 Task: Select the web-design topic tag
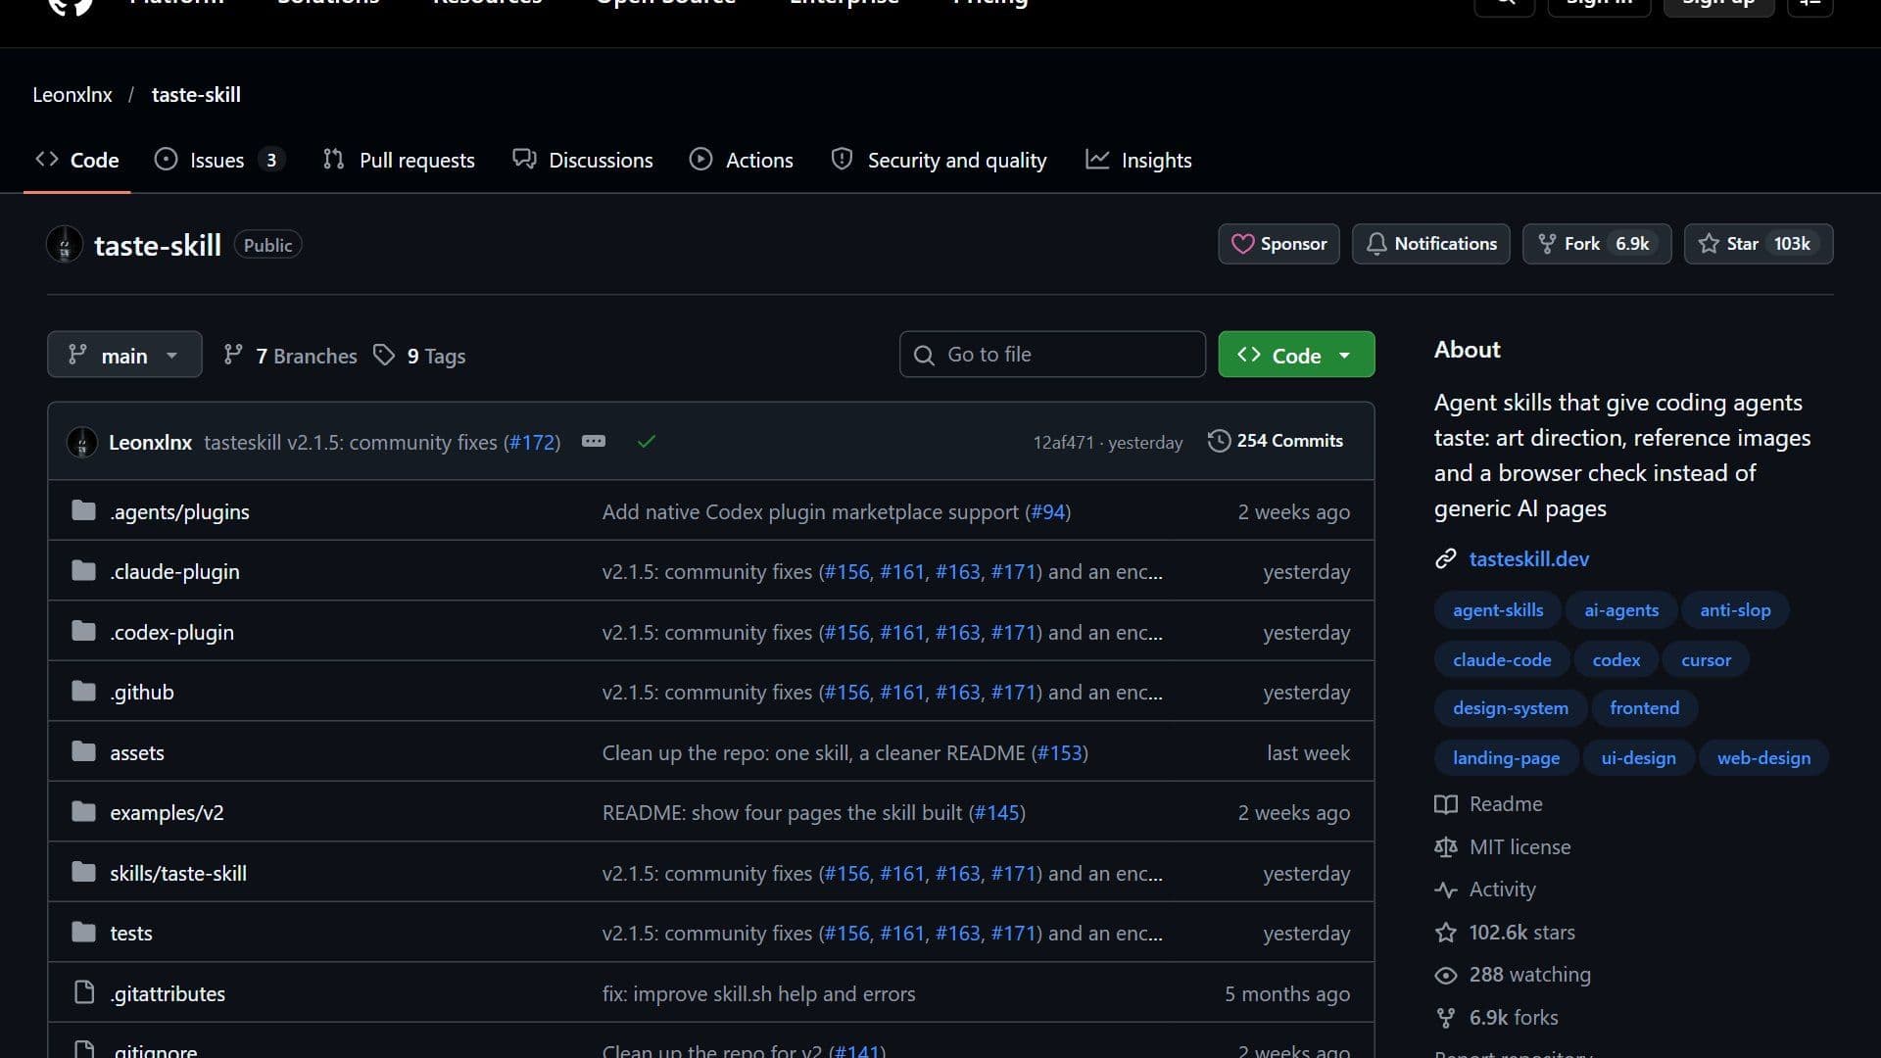(1763, 757)
